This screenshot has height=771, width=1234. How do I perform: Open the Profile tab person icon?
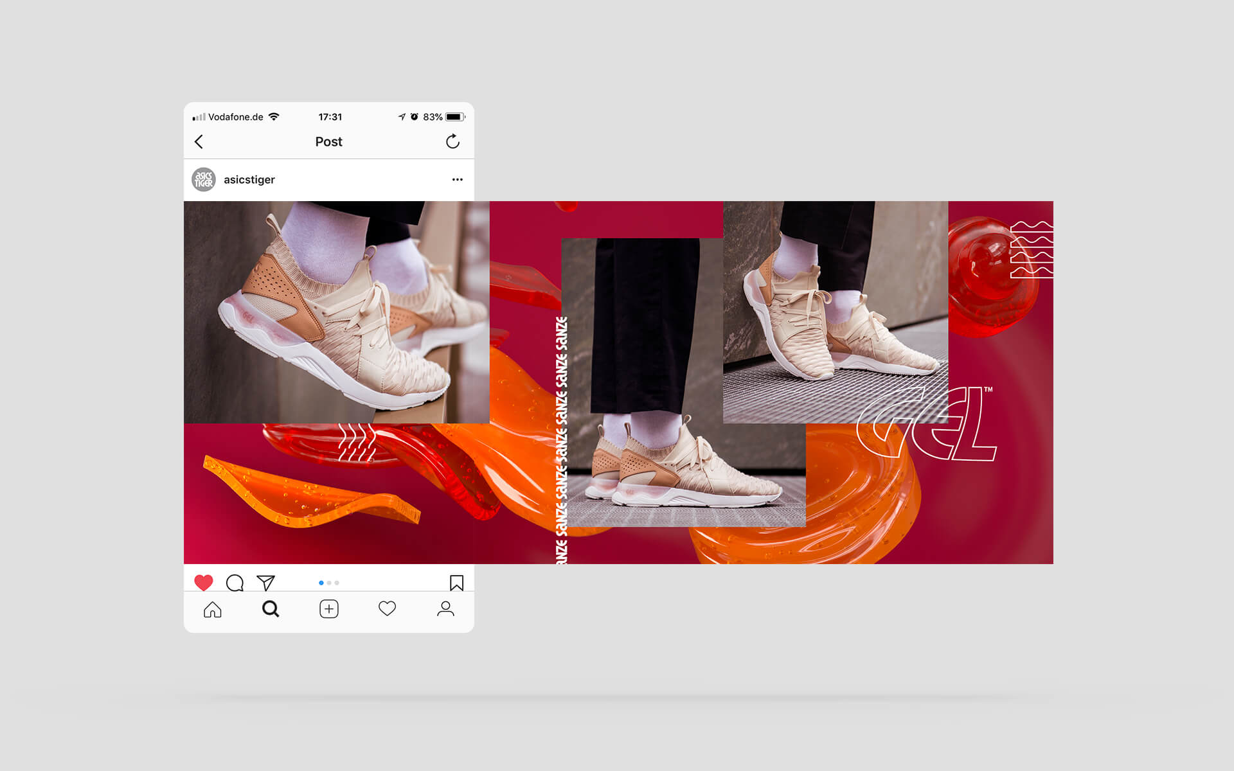point(445,609)
